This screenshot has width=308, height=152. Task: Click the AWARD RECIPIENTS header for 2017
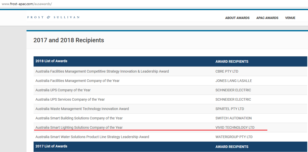(x=232, y=147)
